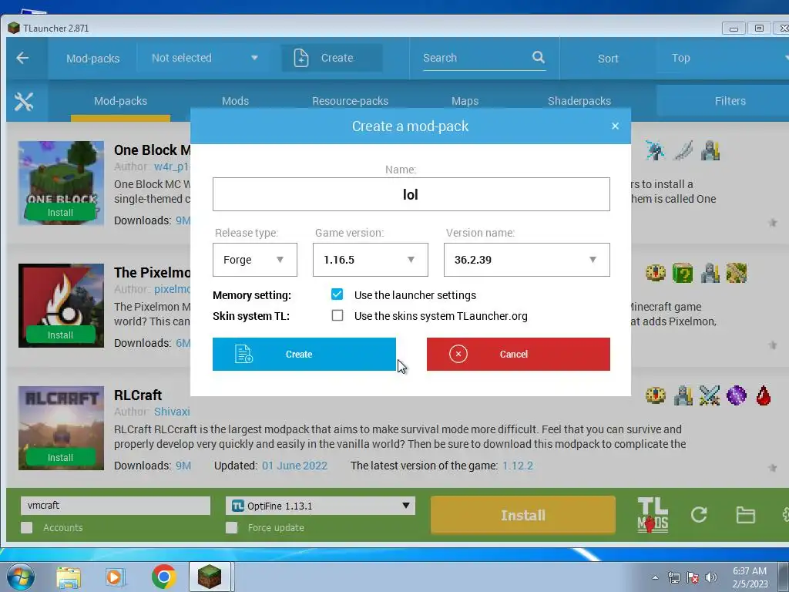Click the new file icon beside Create in toolbar

coord(301,58)
